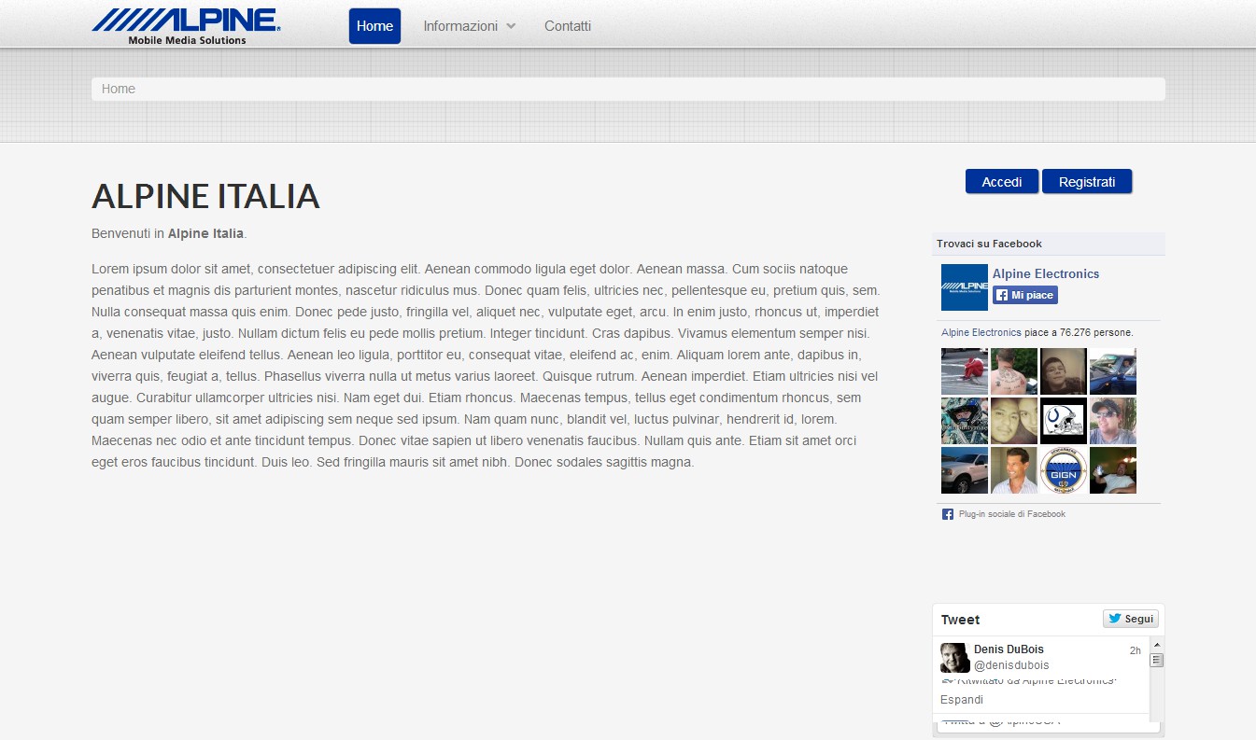Like the page with Mi piace
Viewport: 1256px width, 740px height.
[x=1025, y=295]
